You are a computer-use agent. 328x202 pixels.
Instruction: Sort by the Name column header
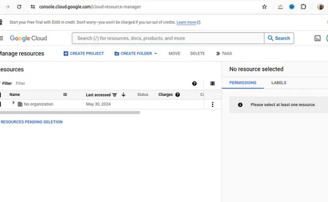15,94
